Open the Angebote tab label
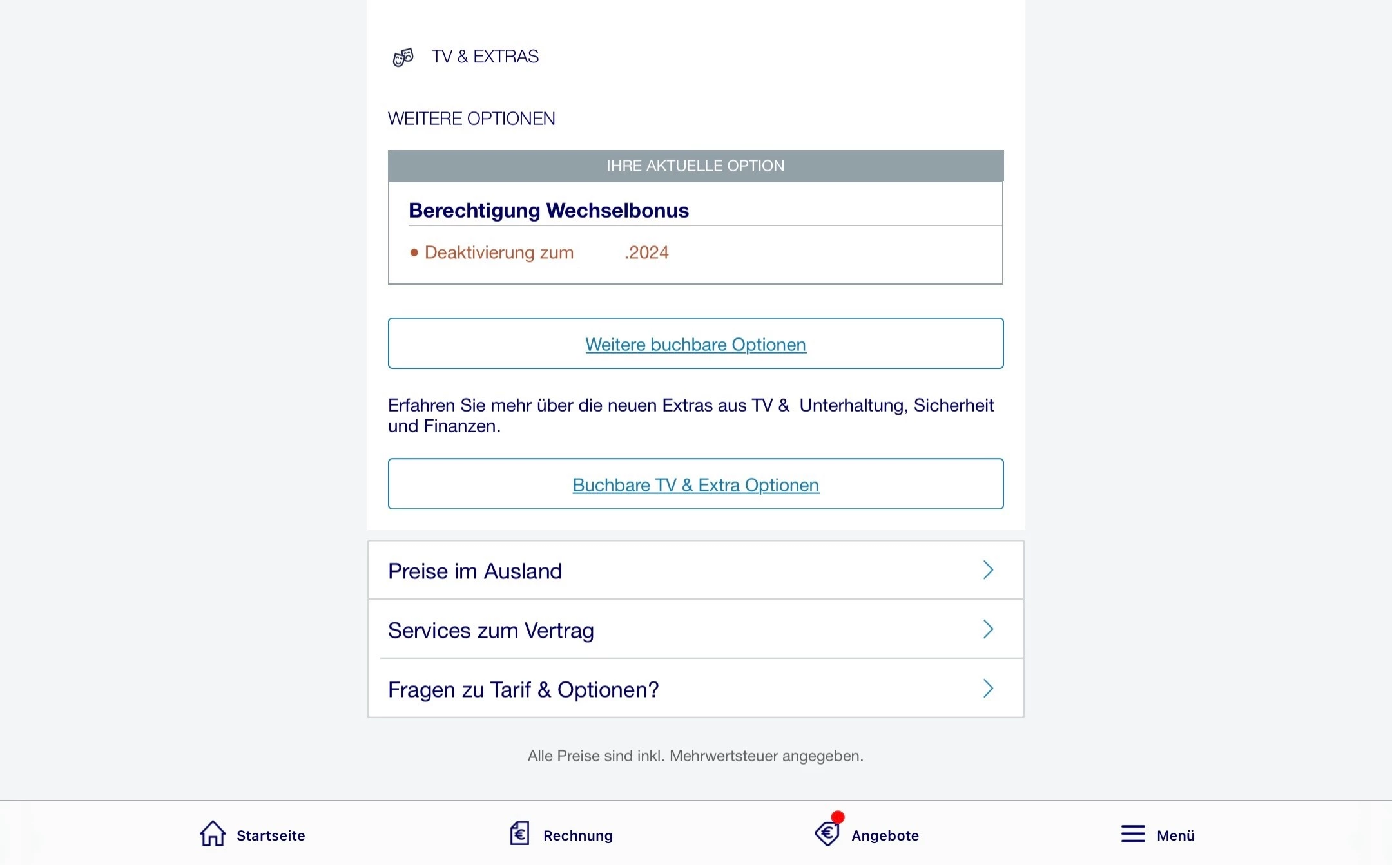This screenshot has width=1392, height=865. pyautogui.click(x=885, y=835)
